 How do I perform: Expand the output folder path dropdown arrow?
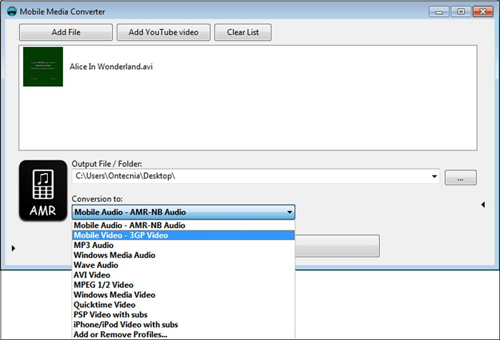(434, 176)
